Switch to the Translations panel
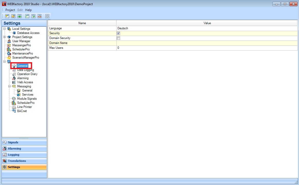Image resolution: width=299 pixels, height=185 pixels. (24, 161)
